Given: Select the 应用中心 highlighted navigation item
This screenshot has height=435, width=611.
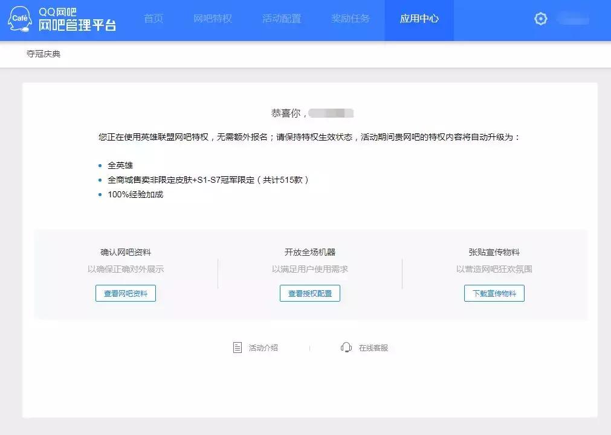Looking at the screenshot, I should click(x=419, y=19).
